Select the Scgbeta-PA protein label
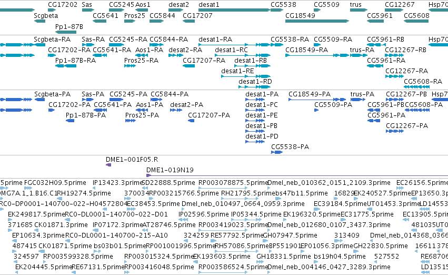448x275 pixels. click(52, 94)
